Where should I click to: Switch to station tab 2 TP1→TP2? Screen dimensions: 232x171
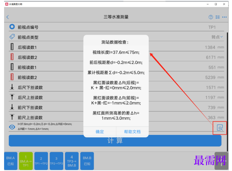[41, 161]
